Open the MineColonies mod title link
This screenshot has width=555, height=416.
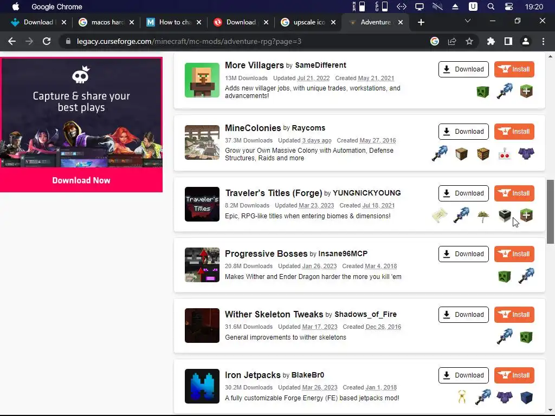(253, 128)
